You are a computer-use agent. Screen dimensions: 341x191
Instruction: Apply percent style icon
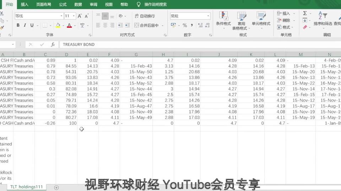click(x=185, y=25)
